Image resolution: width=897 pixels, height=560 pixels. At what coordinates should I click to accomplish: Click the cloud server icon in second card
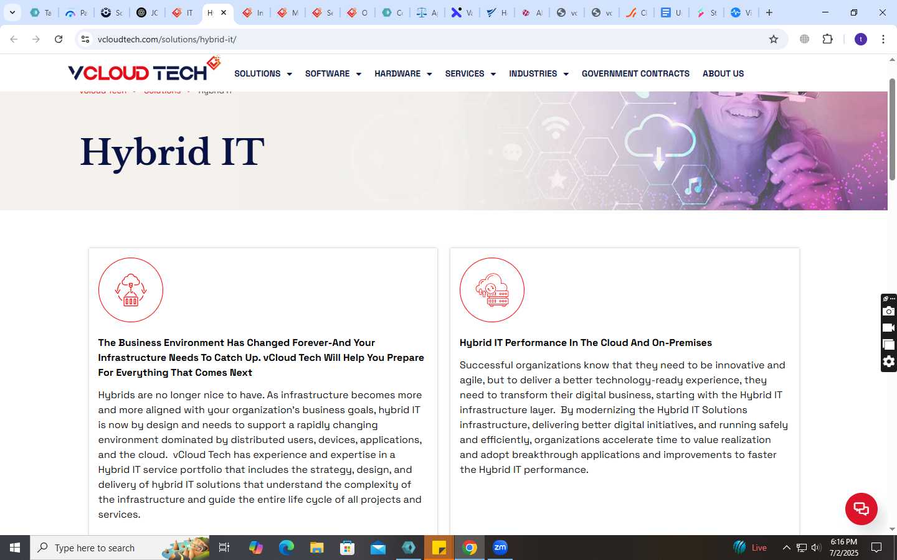point(492,290)
